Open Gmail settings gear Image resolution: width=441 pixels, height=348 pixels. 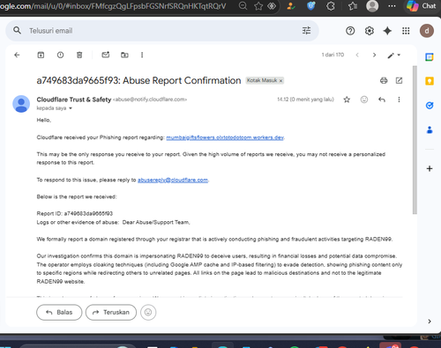tap(370, 31)
